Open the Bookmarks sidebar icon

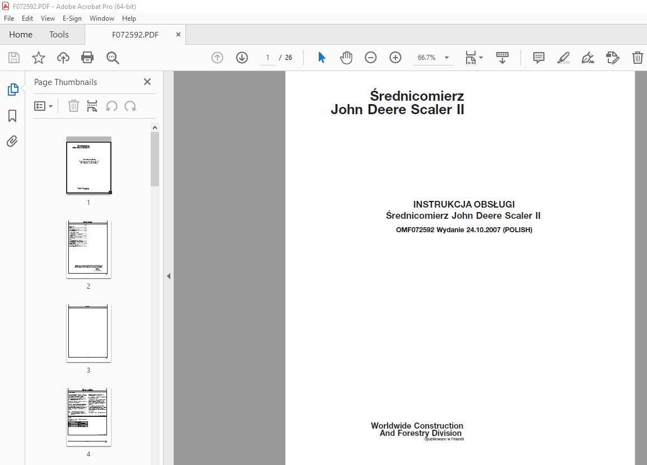tap(12, 116)
